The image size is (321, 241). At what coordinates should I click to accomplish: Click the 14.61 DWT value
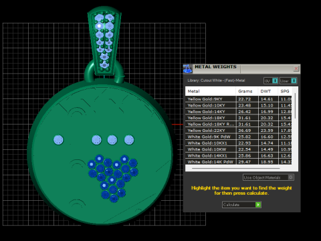267,99
